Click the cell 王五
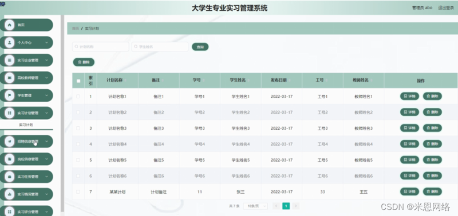This screenshot has height=216, width=458. click(x=364, y=192)
